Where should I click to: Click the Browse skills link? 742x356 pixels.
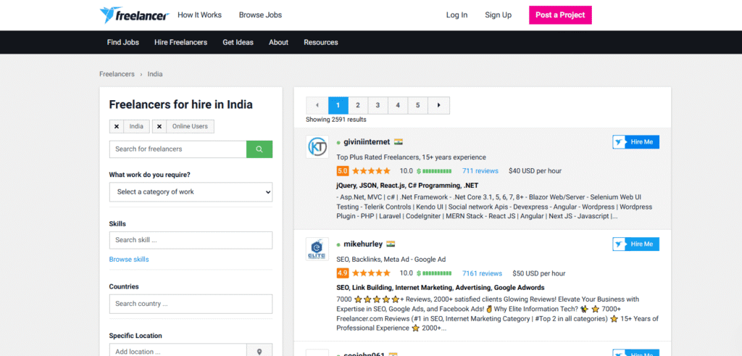coord(129,259)
